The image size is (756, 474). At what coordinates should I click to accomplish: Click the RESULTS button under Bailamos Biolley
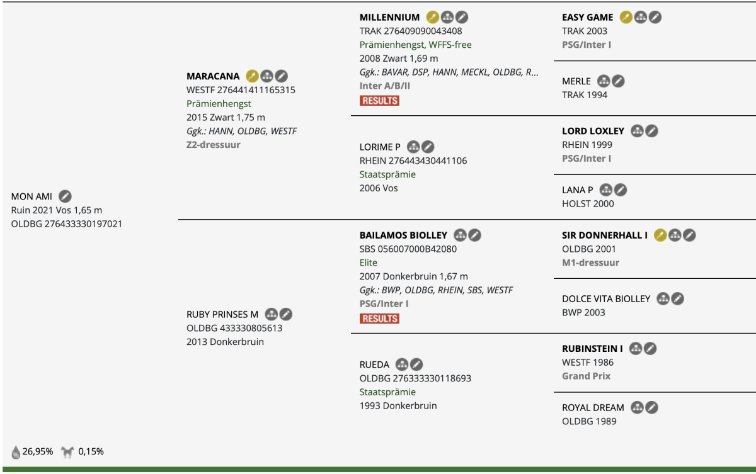(379, 319)
